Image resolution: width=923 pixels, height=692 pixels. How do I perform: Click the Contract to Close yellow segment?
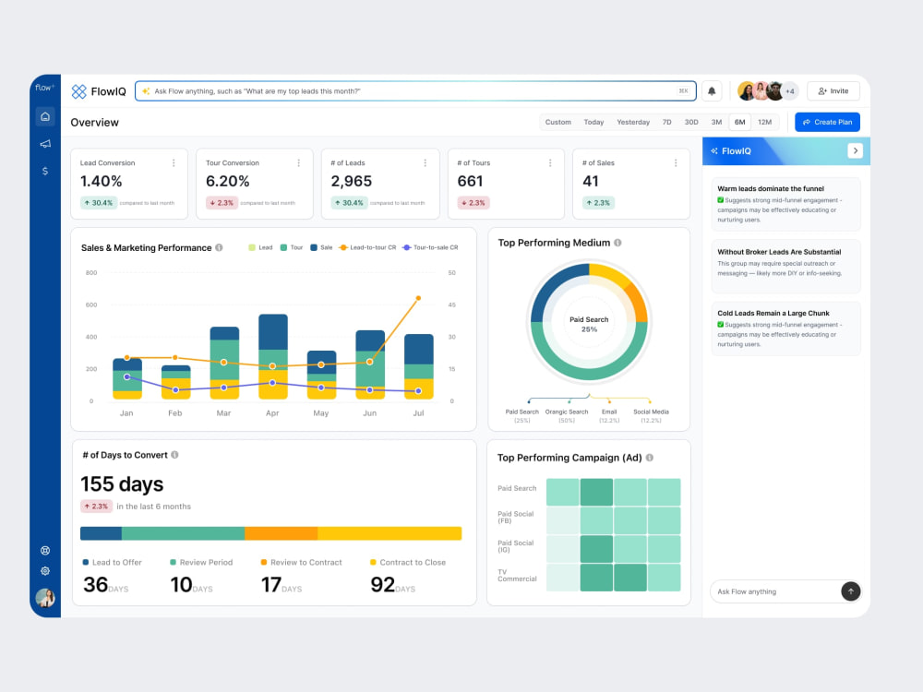point(390,533)
